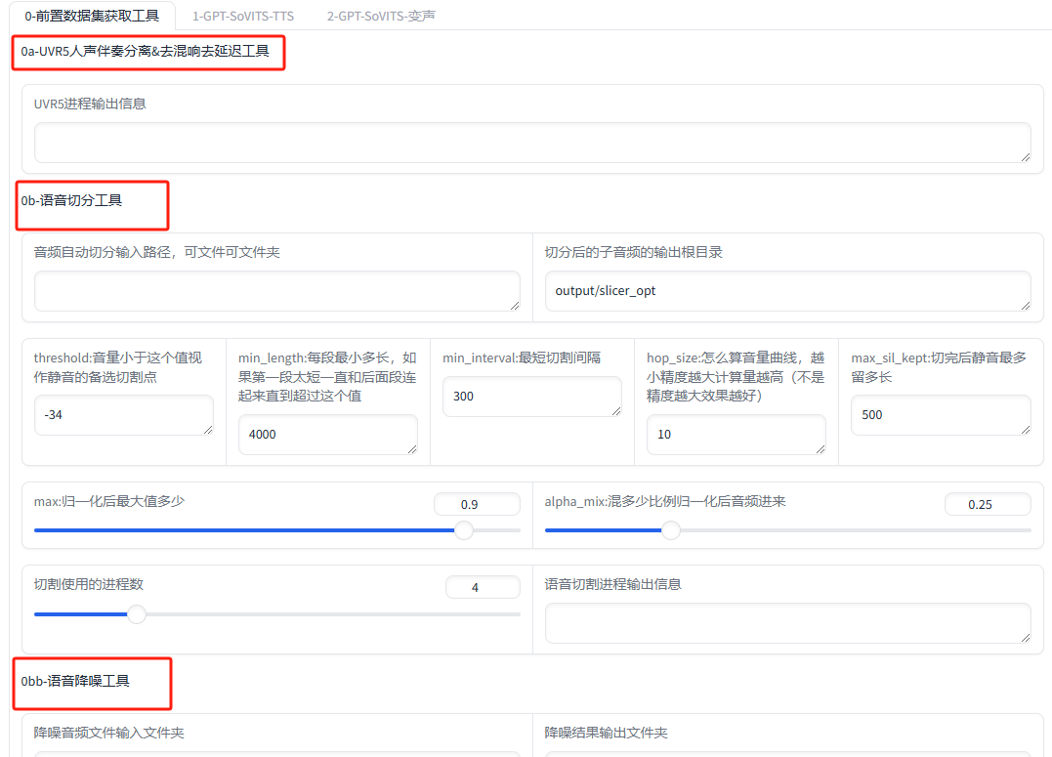Open the 2-GPT-SoVITS-变声 tab
This screenshot has height=757, width=1052.
[x=381, y=16]
